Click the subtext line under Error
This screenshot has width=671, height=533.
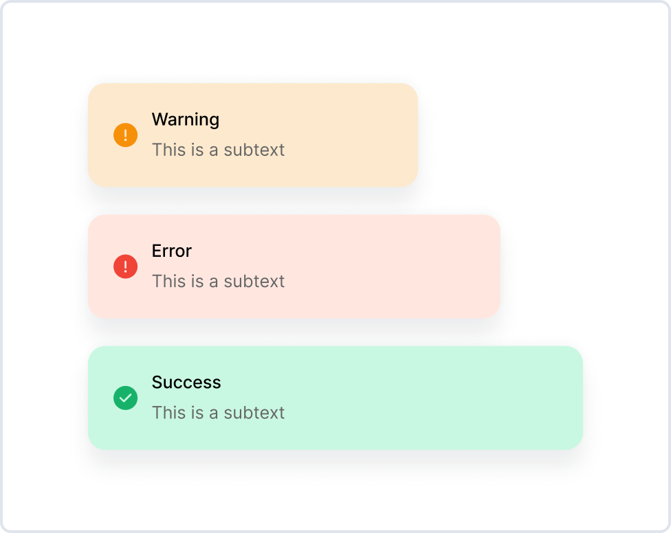click(x=218, y=281)
